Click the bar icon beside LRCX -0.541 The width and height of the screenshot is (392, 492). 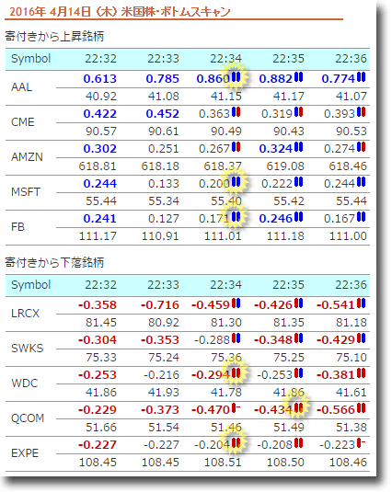pos(362,303)
